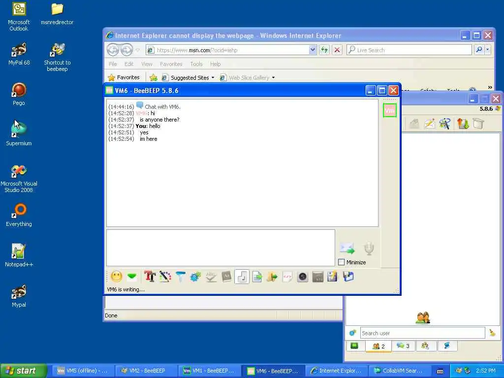Click the microphone voice message icon
Screen dimensions: 504x378
coord(369,249)
